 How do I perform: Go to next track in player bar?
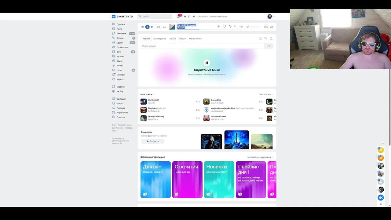point(152,27)
